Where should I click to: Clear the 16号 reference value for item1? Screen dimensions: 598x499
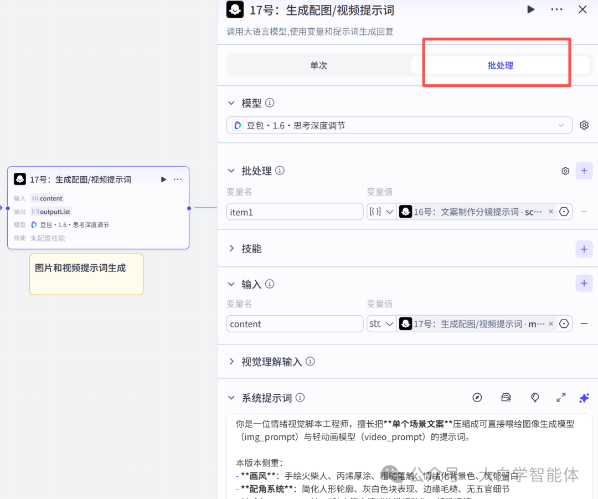coord(551,212)
